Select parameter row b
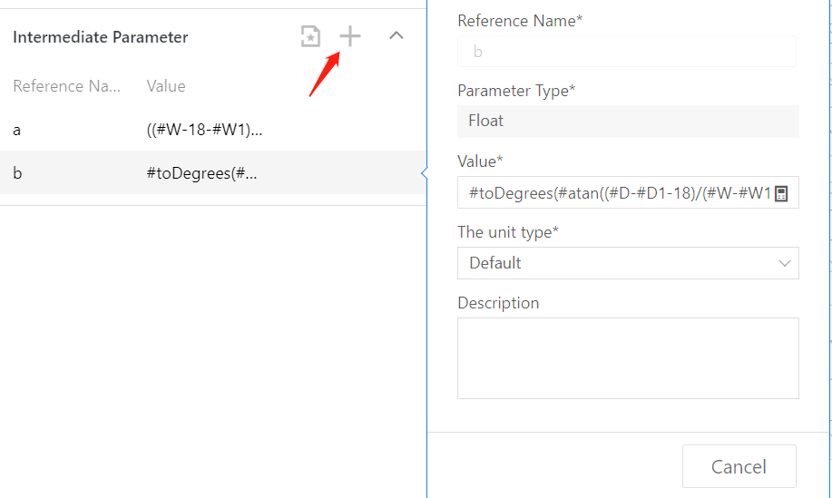This screenshot has height=498, width=832. coord(17,173)
